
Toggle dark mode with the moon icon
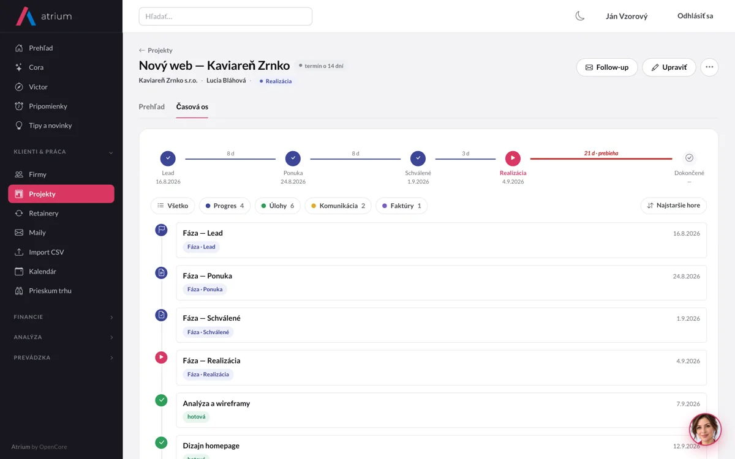(x=580, y=16)
